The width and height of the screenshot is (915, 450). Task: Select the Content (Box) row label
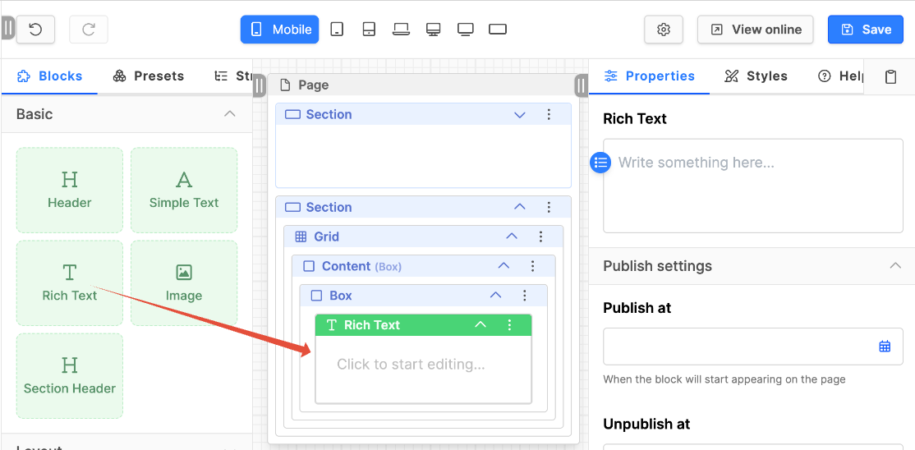click(361, 266)
